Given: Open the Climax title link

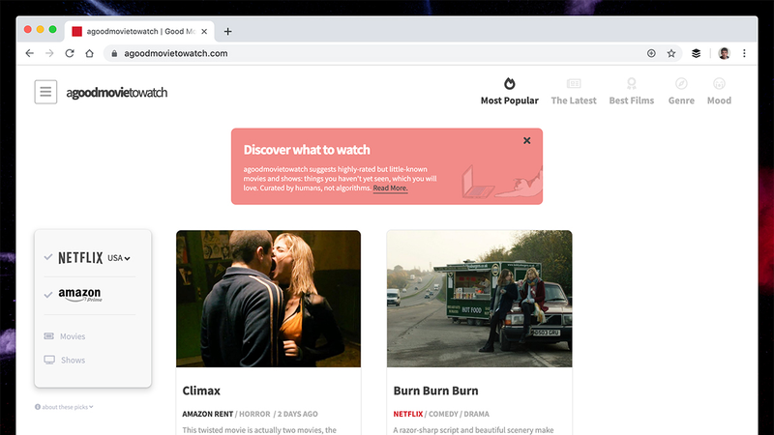Looking at the screenshot, I should 201,391.
